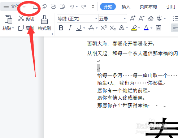
Task: Click the bullet list icon
Action: click(175, 18)
